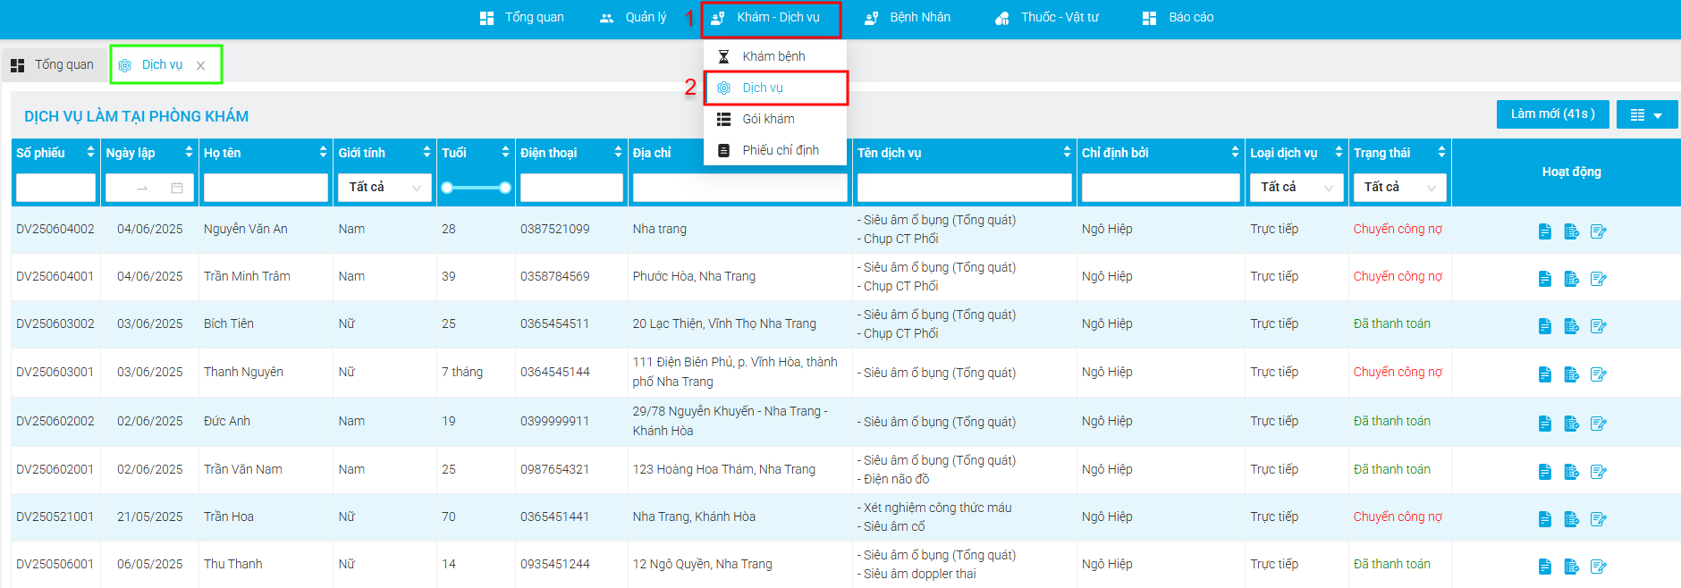Click Điện thoại filter input
Viewport: 1681px width, 588px height.
(571, 188)
